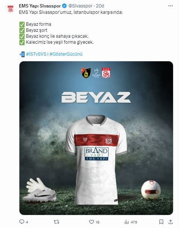Open the 20d timestamp of the tweet
This screenshot has width=182, height=228.
pos(100,6)
